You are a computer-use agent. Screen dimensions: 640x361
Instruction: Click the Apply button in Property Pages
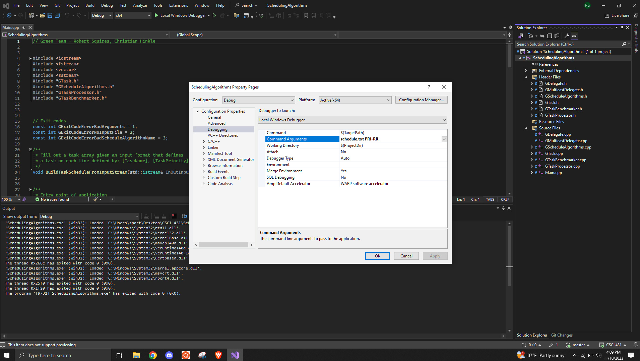pos(435,256)
